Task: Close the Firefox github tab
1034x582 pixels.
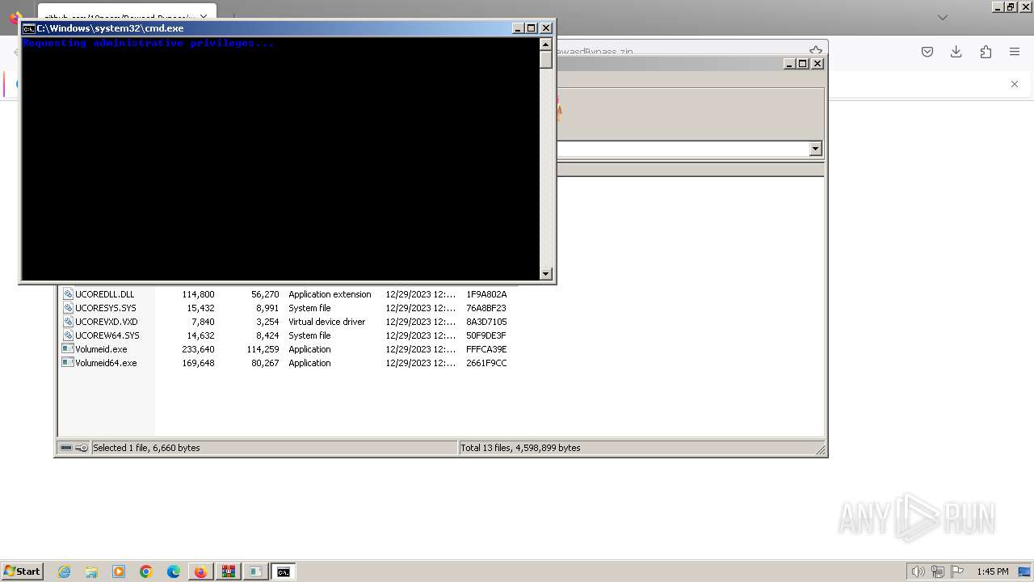Action: point(203,17)
